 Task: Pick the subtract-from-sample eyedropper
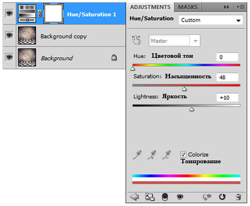tap(166, 155)
